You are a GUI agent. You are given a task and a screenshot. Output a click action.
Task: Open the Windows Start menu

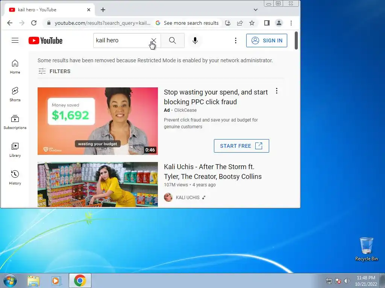point(10,280)
